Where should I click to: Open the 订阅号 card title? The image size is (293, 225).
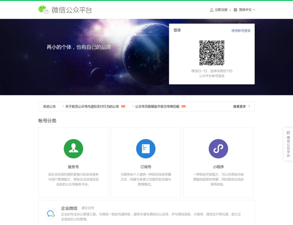click(146, 167)
